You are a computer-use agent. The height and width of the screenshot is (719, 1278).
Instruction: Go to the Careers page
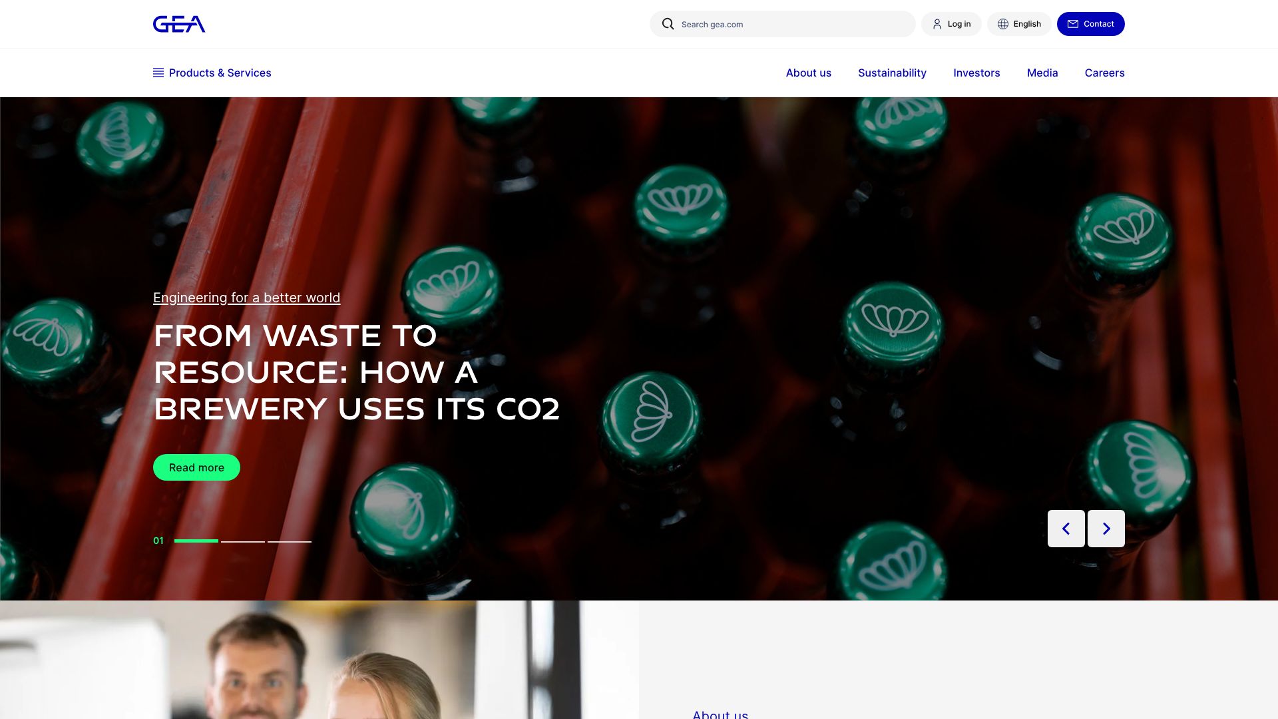coord(1104,73)
